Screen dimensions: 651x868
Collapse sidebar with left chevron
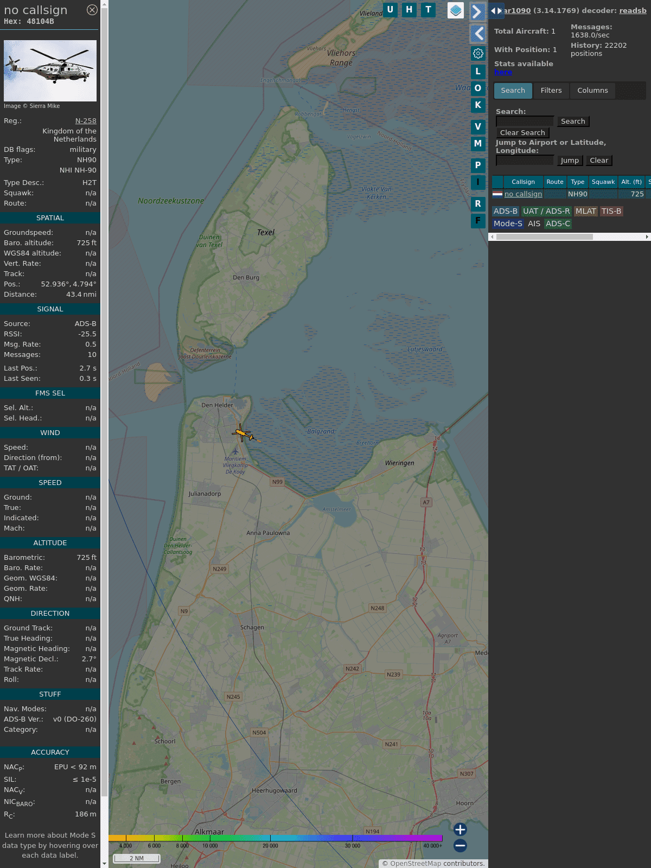(x=478, y=34)
